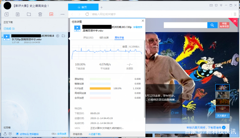Click the MKV file icon in task details
The image size is (240, 138).
click(x=77, y=28)
